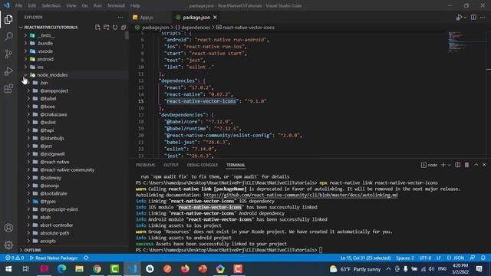The image size is (491, 276).
Task: Click the LF end-of-line status item
Action: [439, 258]
